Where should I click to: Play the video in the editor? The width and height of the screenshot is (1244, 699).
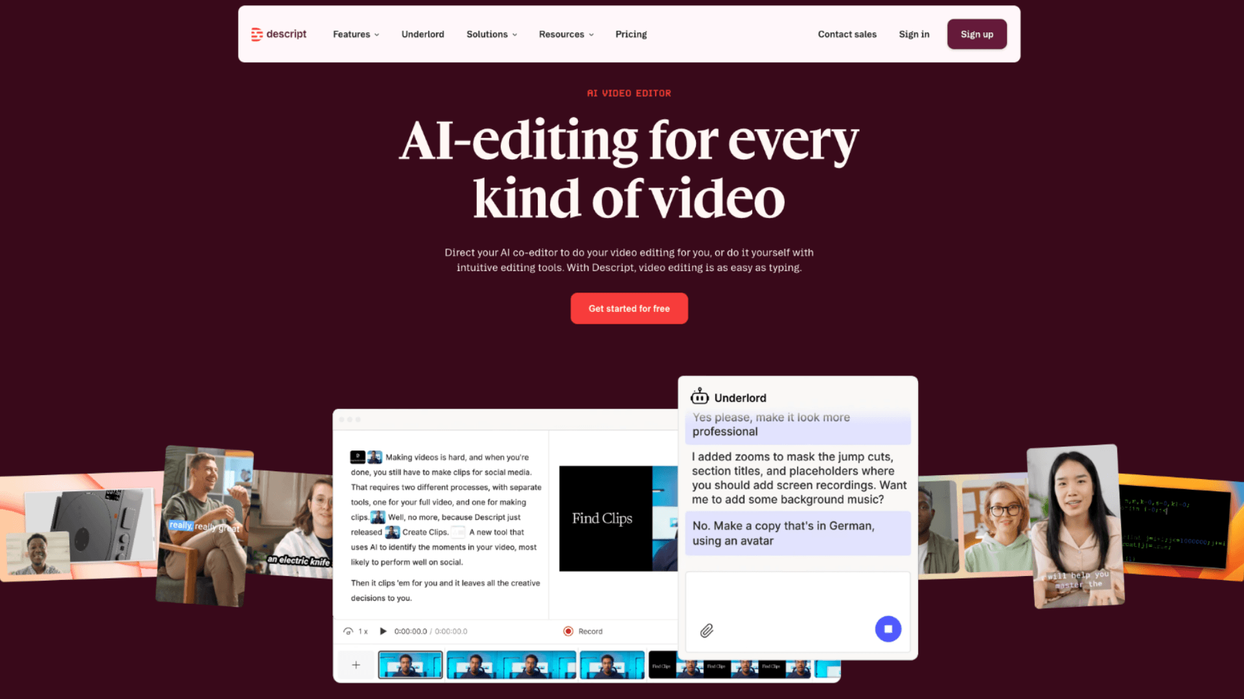pyautogui.click(x=383, y=631)
